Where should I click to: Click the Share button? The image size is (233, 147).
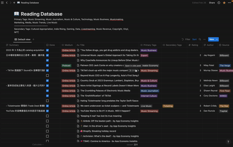212,3
